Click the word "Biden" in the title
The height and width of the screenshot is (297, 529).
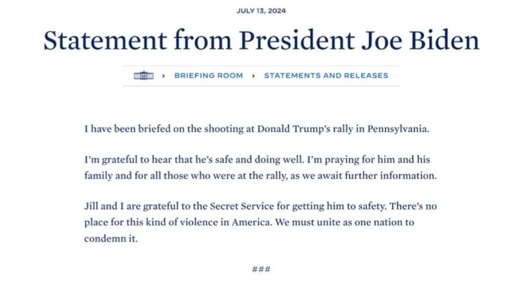pos(444,40)
